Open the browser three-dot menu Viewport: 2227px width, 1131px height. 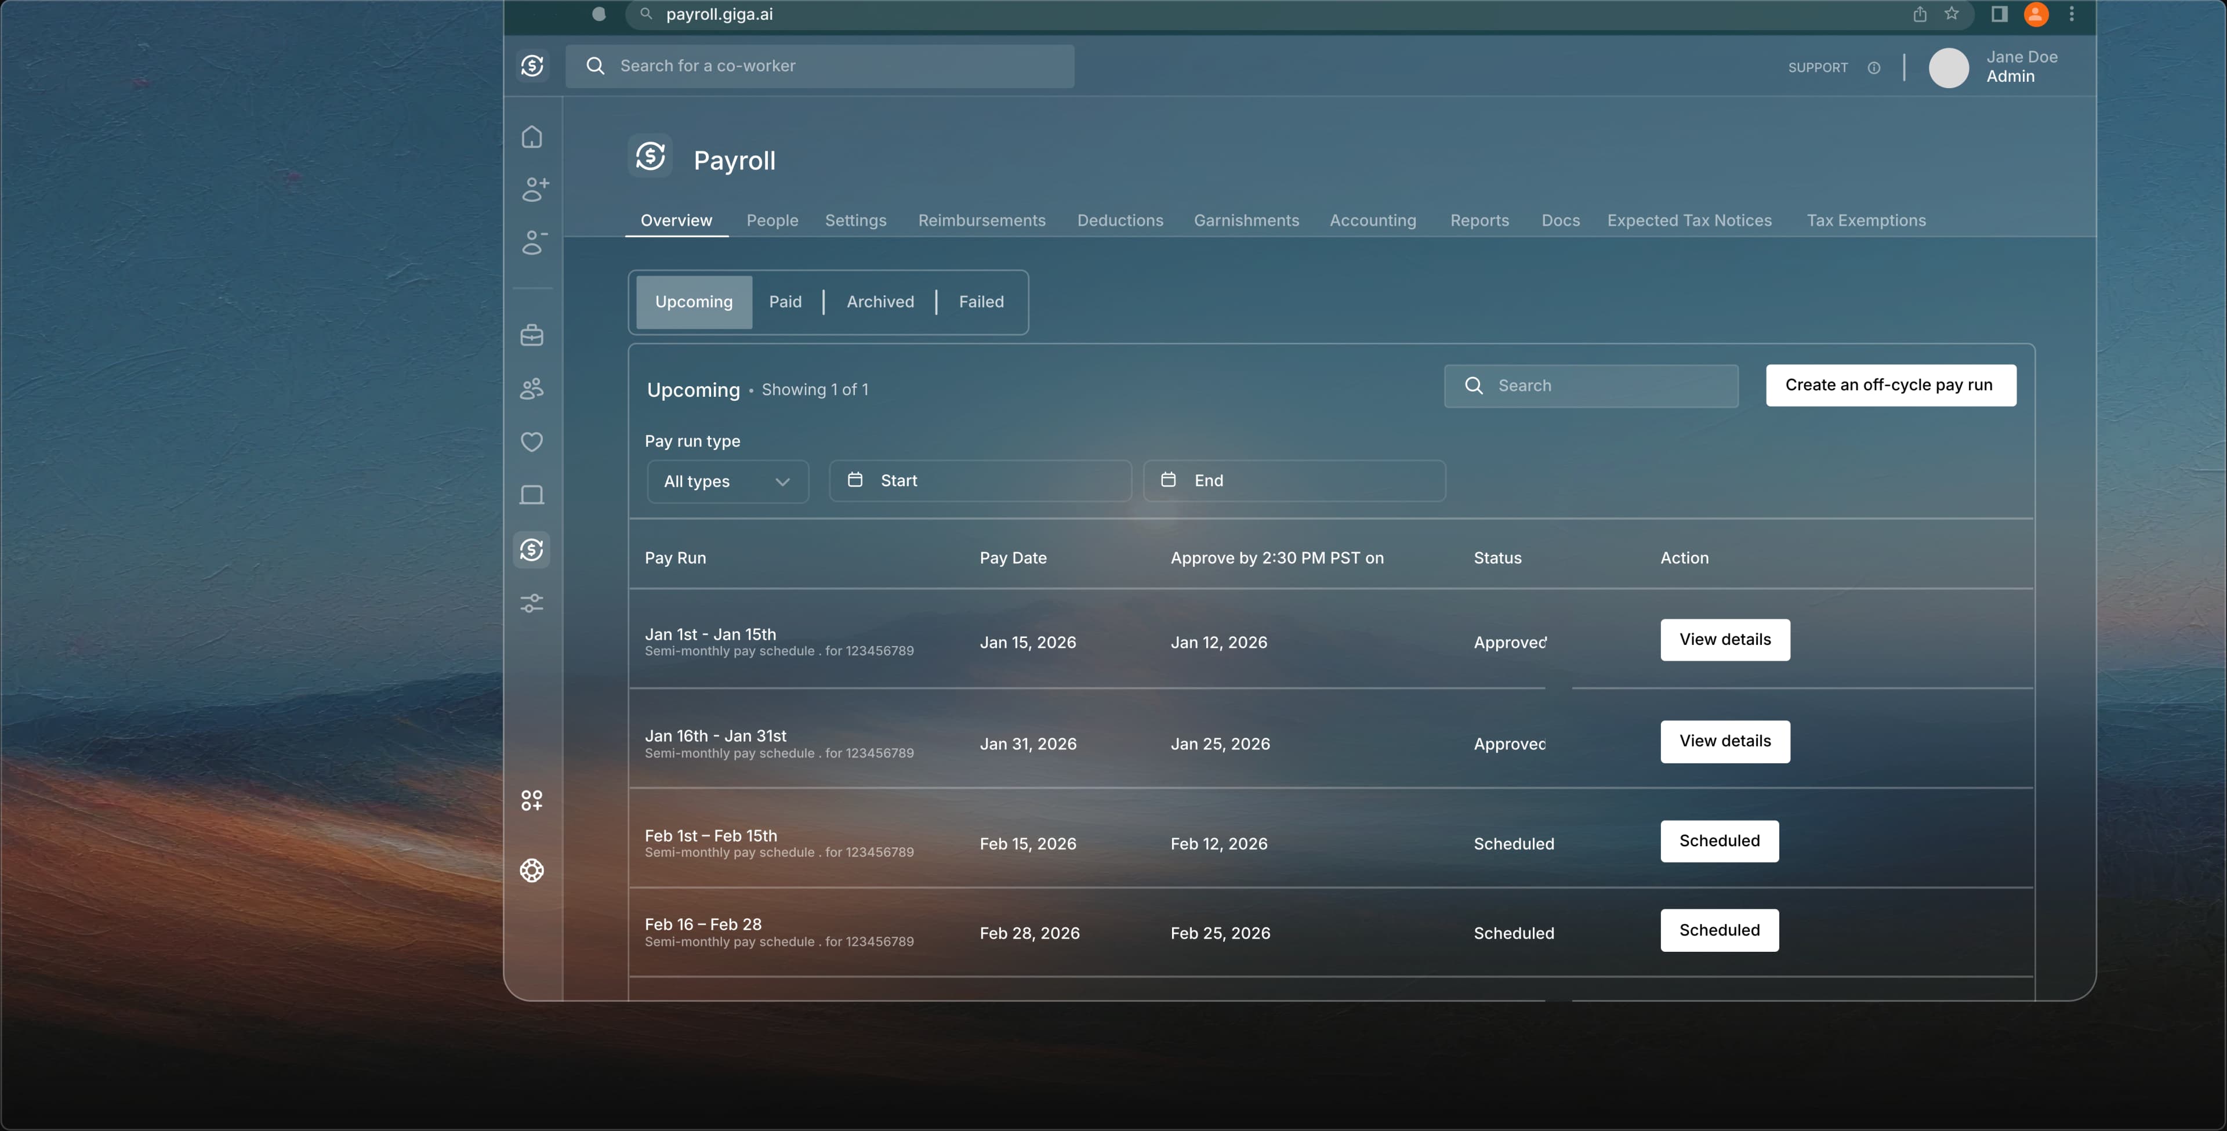[x=2072, y=14]
